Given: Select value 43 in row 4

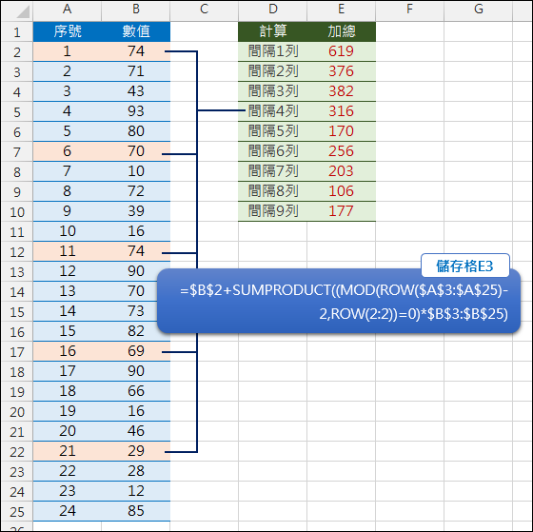Looking at the screenshot, I should point(135,91).
